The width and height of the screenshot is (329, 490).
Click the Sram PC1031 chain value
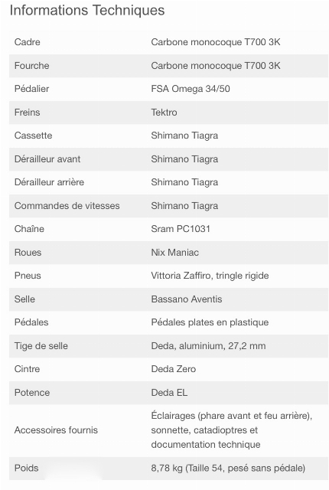pos(181,229)
